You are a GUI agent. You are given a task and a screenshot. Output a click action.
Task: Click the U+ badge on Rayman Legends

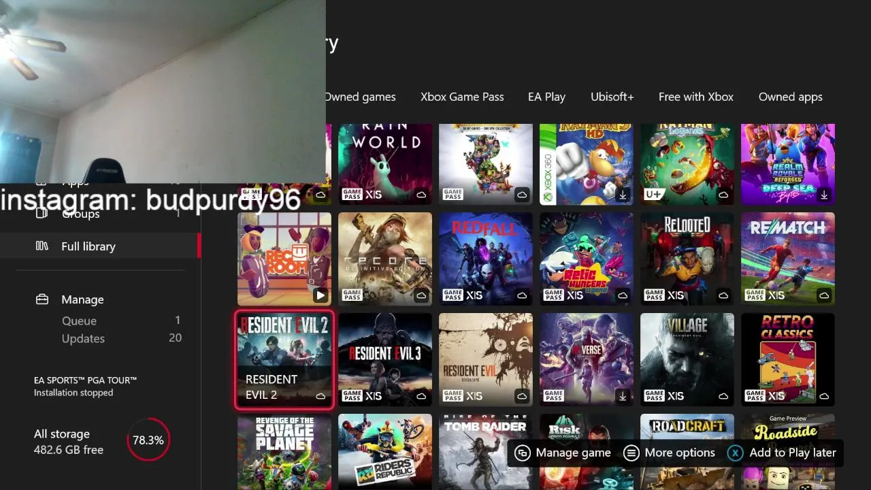pyautogui.click(x=654, y=195)
